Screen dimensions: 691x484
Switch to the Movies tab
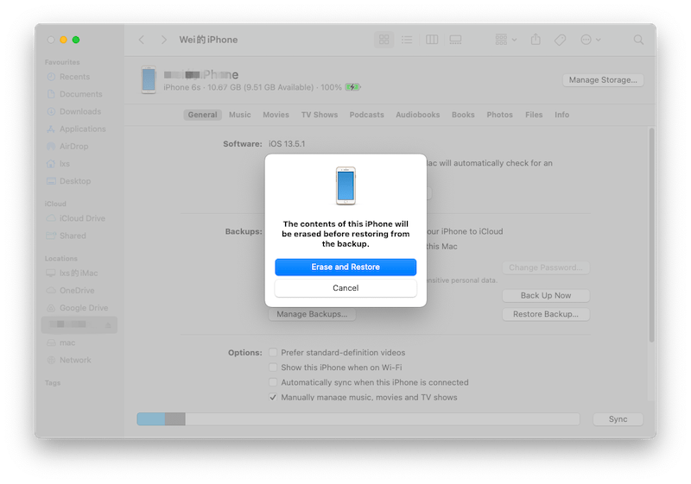tap(276, 115)
